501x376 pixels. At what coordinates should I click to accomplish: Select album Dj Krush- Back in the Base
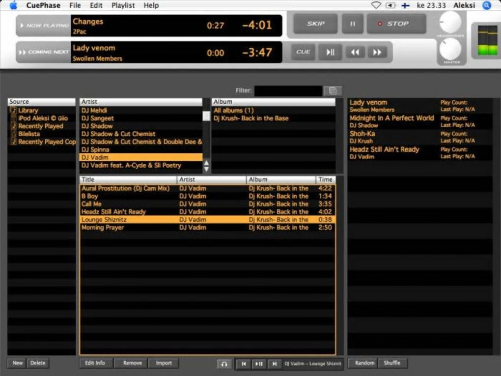point(274,118)
